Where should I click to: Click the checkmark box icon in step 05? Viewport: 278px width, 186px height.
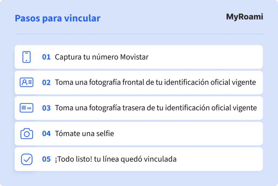coord(26,159)
